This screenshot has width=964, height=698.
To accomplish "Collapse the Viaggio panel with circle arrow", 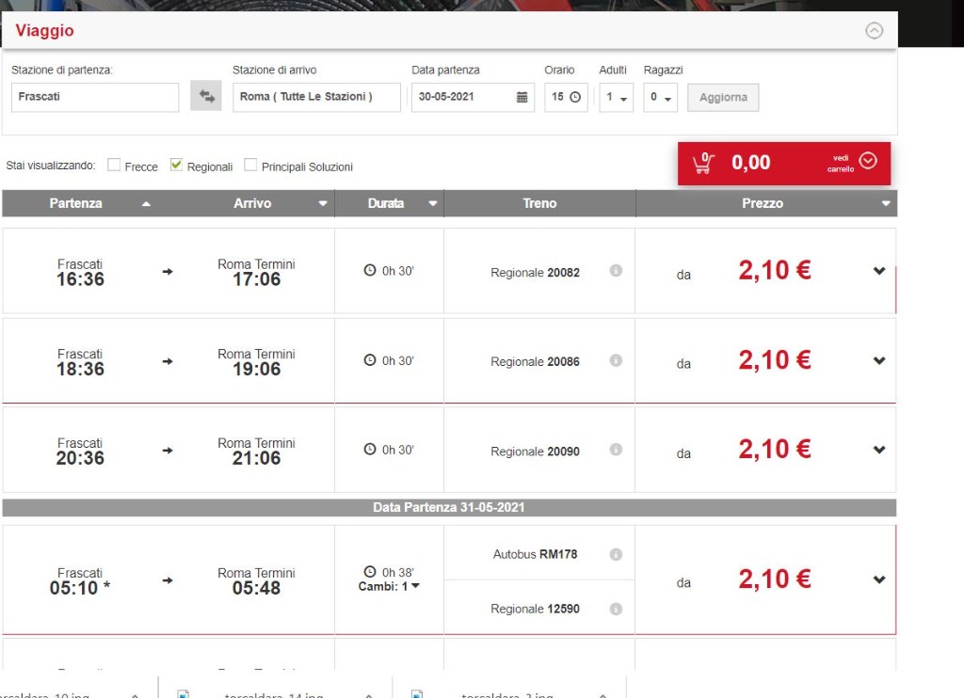I will point(875,30).
